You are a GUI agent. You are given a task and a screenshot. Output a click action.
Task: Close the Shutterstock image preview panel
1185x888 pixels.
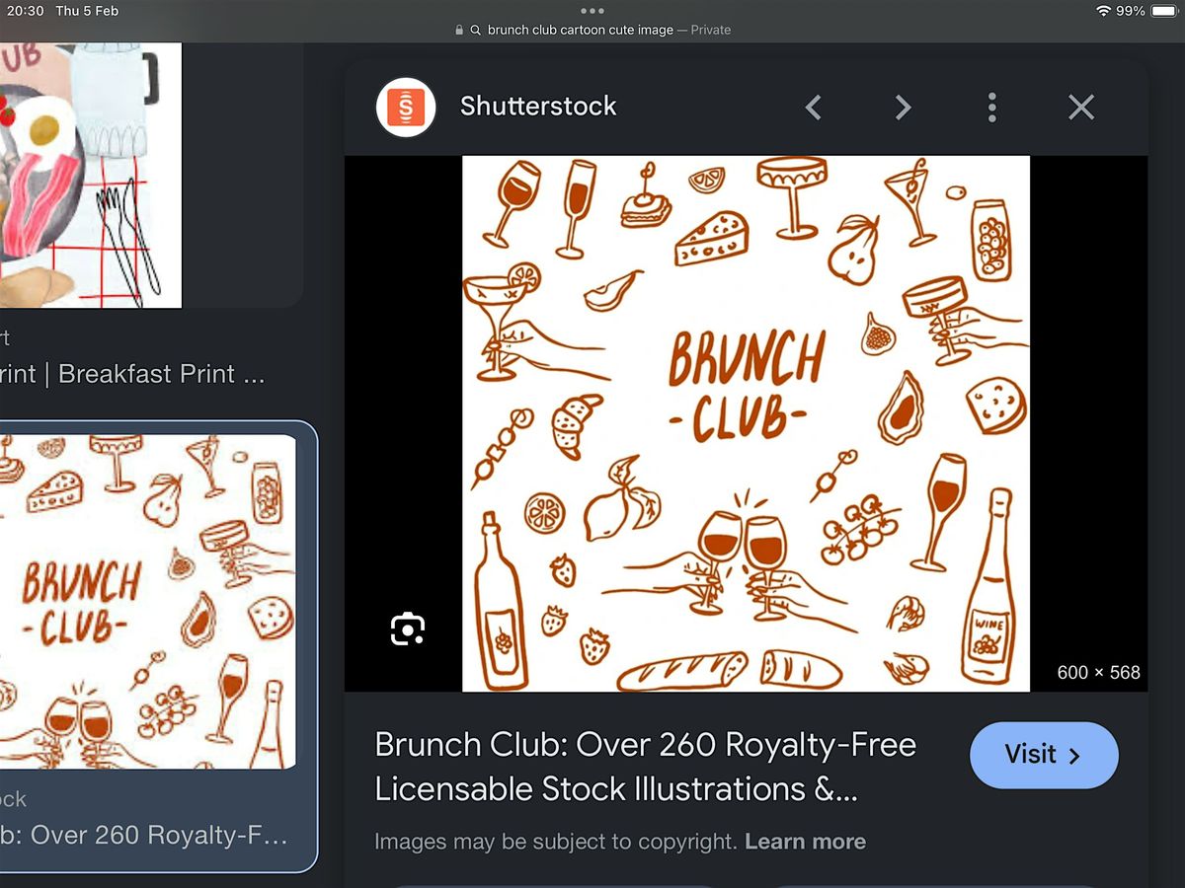point(1081,107)
